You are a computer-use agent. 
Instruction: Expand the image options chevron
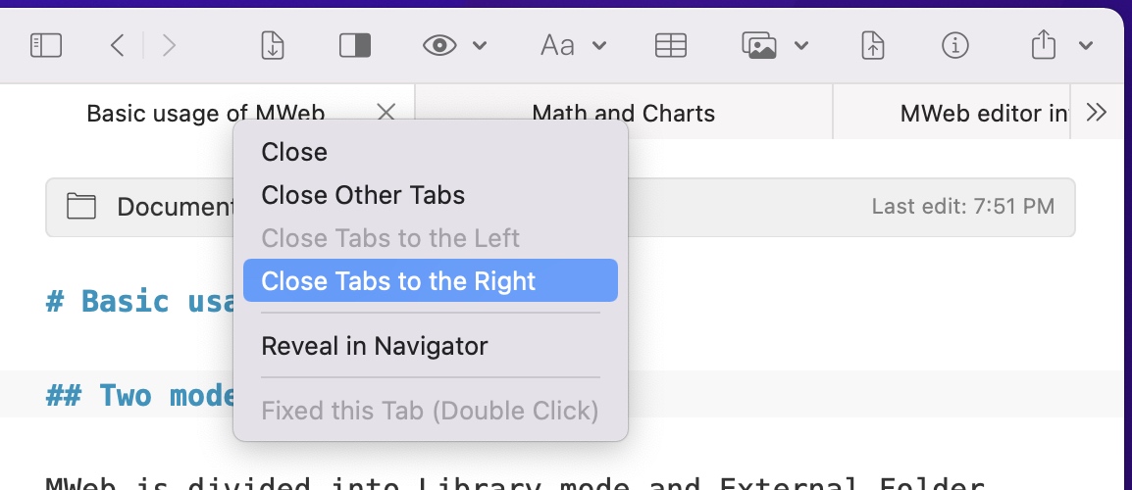[x=801, y=45]
